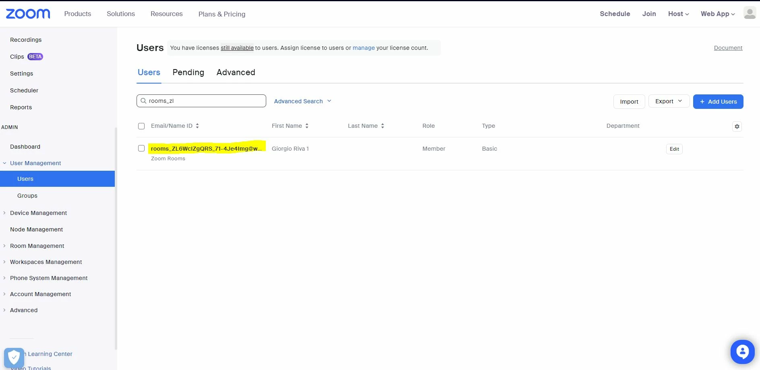Open the Solutions menu
Image resolution: width=760 pixels, height=370 pixels.
click(121, 14)
